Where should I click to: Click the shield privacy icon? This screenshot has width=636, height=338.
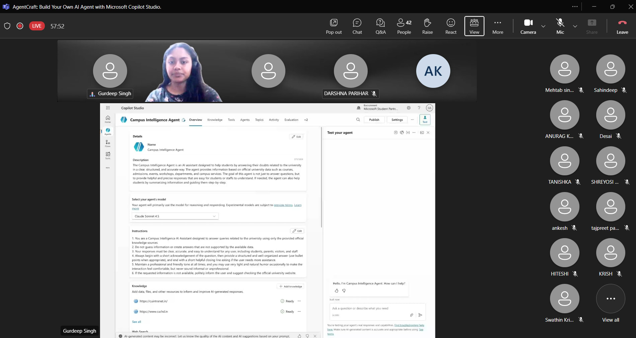click(7, 26)
